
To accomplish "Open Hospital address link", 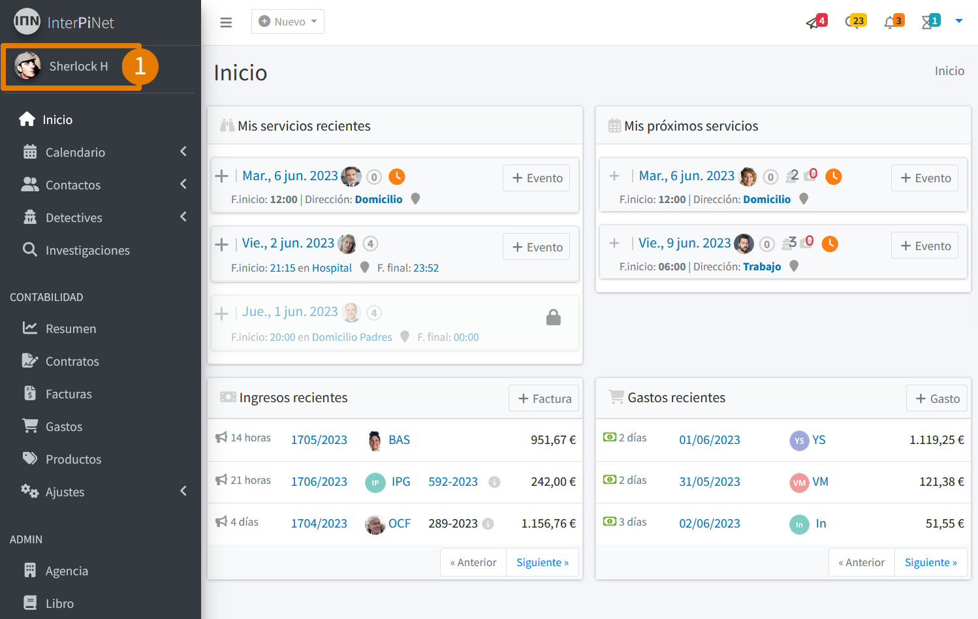I will point(332,268).
